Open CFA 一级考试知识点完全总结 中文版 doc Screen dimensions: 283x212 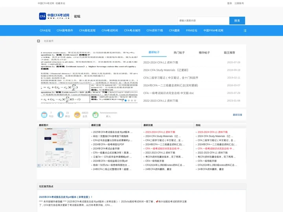(x=169, y=93)
